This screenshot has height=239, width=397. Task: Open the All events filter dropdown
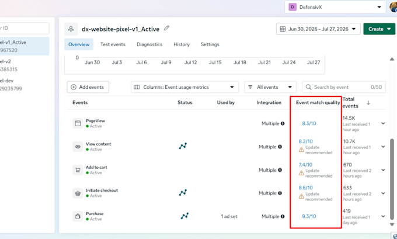pyautogui.click(x=270, y=87)
